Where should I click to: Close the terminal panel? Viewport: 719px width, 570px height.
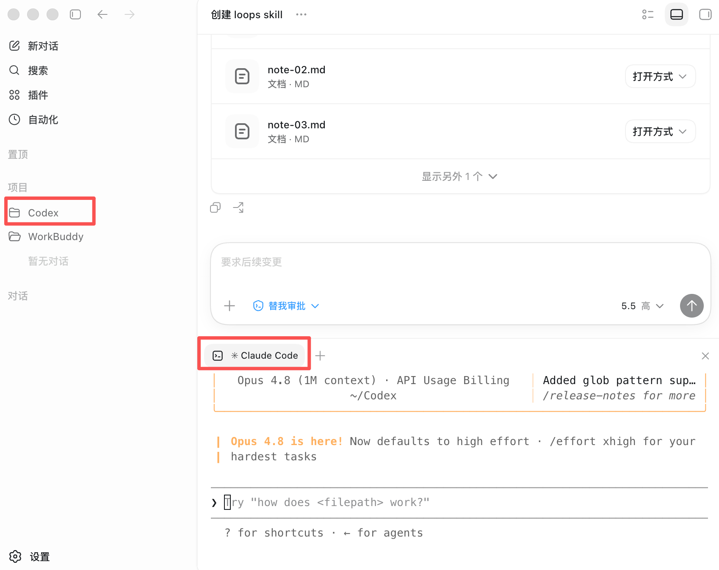(x=705, y=356)
